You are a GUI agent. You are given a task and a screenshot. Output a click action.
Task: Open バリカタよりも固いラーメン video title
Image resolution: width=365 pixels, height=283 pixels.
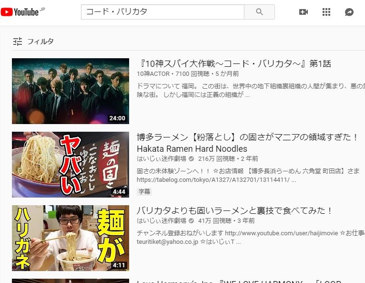coord(234,210)
